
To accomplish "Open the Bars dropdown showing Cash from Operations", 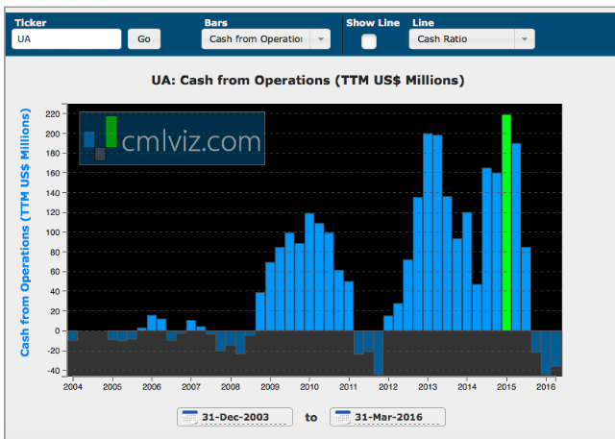I will tap(265, 38).
